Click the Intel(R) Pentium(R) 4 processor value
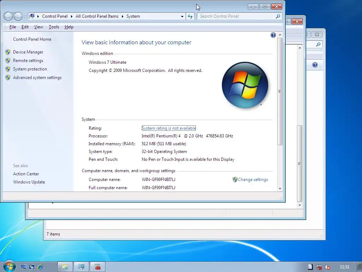 point(187,136)
